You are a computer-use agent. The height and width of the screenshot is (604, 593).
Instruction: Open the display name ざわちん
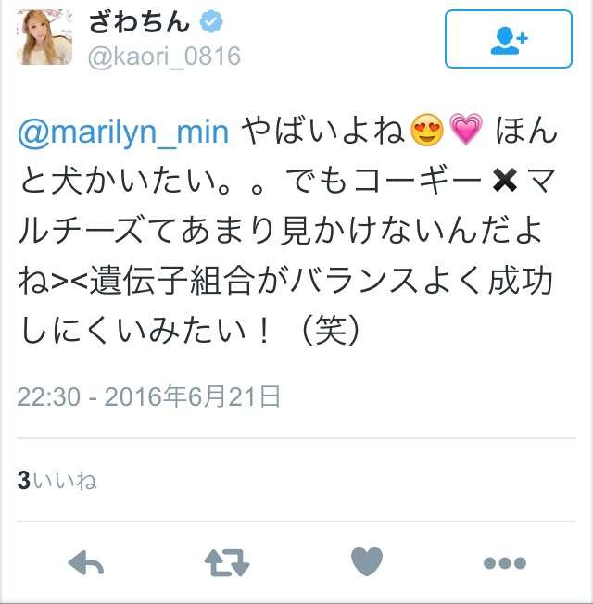click(x=140, y=22)
